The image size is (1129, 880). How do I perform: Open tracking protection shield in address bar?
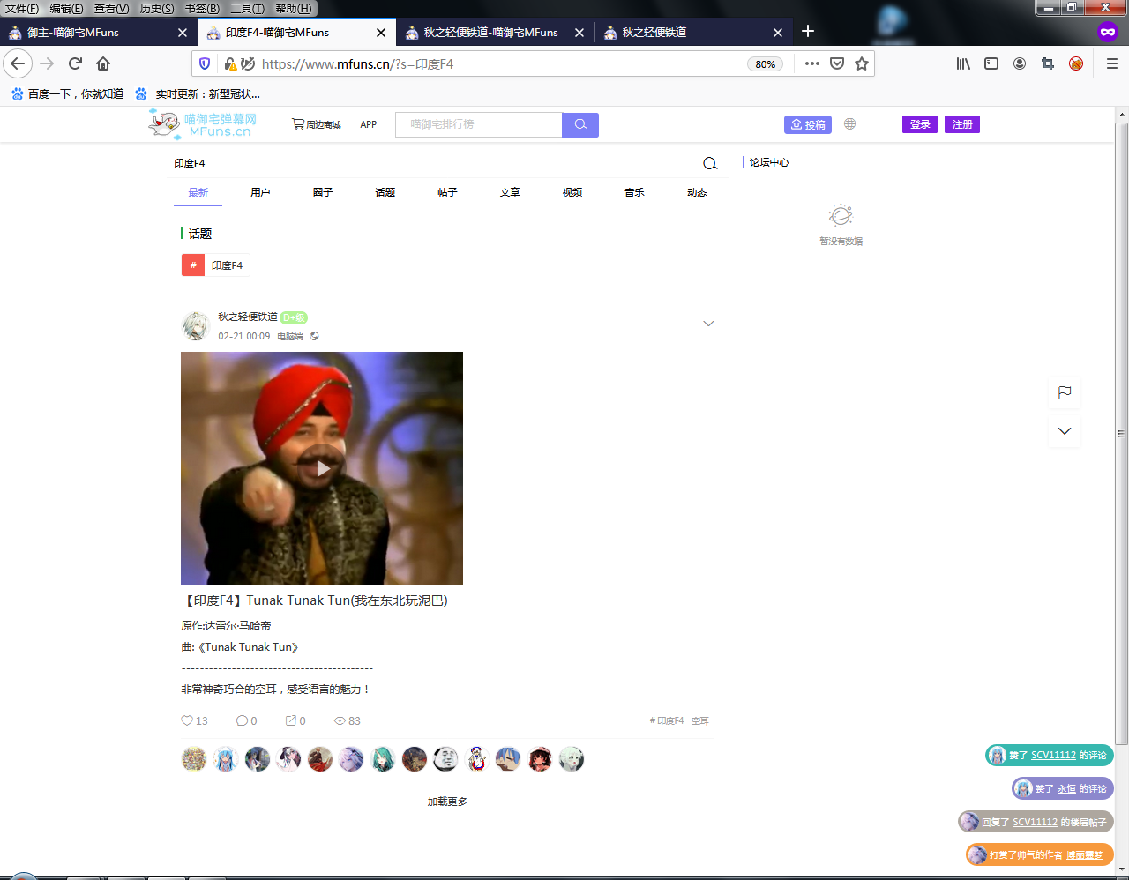point(205,63)
